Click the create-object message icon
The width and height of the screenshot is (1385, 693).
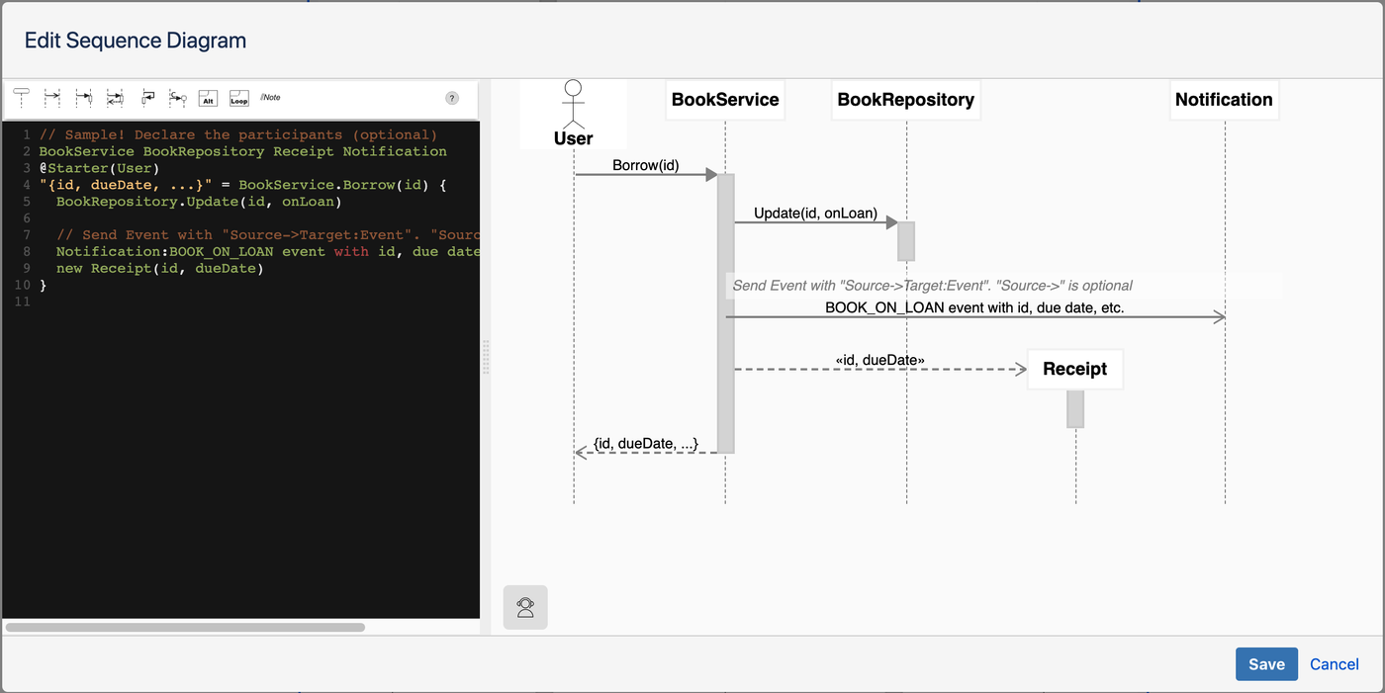coord(178,97)
